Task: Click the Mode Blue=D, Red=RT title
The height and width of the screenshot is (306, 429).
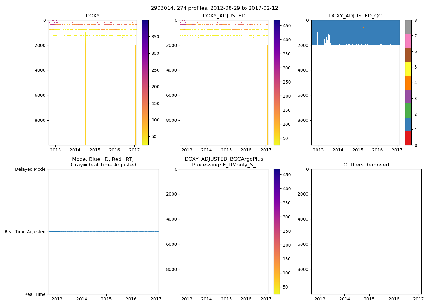Action: pyautogui.click(x=103, y=162)
